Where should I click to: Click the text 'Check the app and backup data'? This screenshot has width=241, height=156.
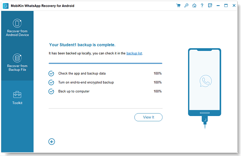point(82,73)
